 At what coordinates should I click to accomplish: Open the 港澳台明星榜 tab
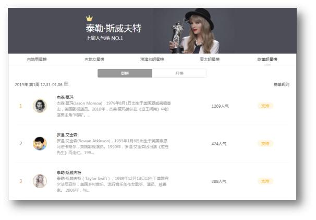152,60
